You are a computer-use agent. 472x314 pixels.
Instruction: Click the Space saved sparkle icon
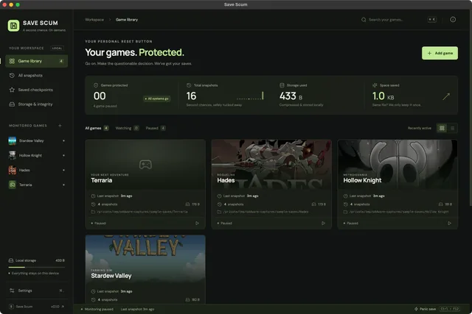[x=375, y=85]
